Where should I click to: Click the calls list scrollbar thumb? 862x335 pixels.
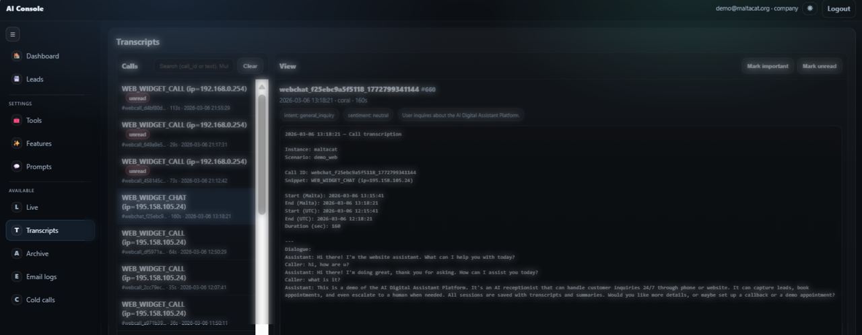[262, 153]
